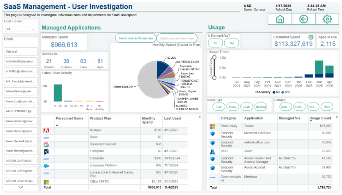Filter usage type by Call
This screenshot has width=342, height=195.
(x=219, y=107)
